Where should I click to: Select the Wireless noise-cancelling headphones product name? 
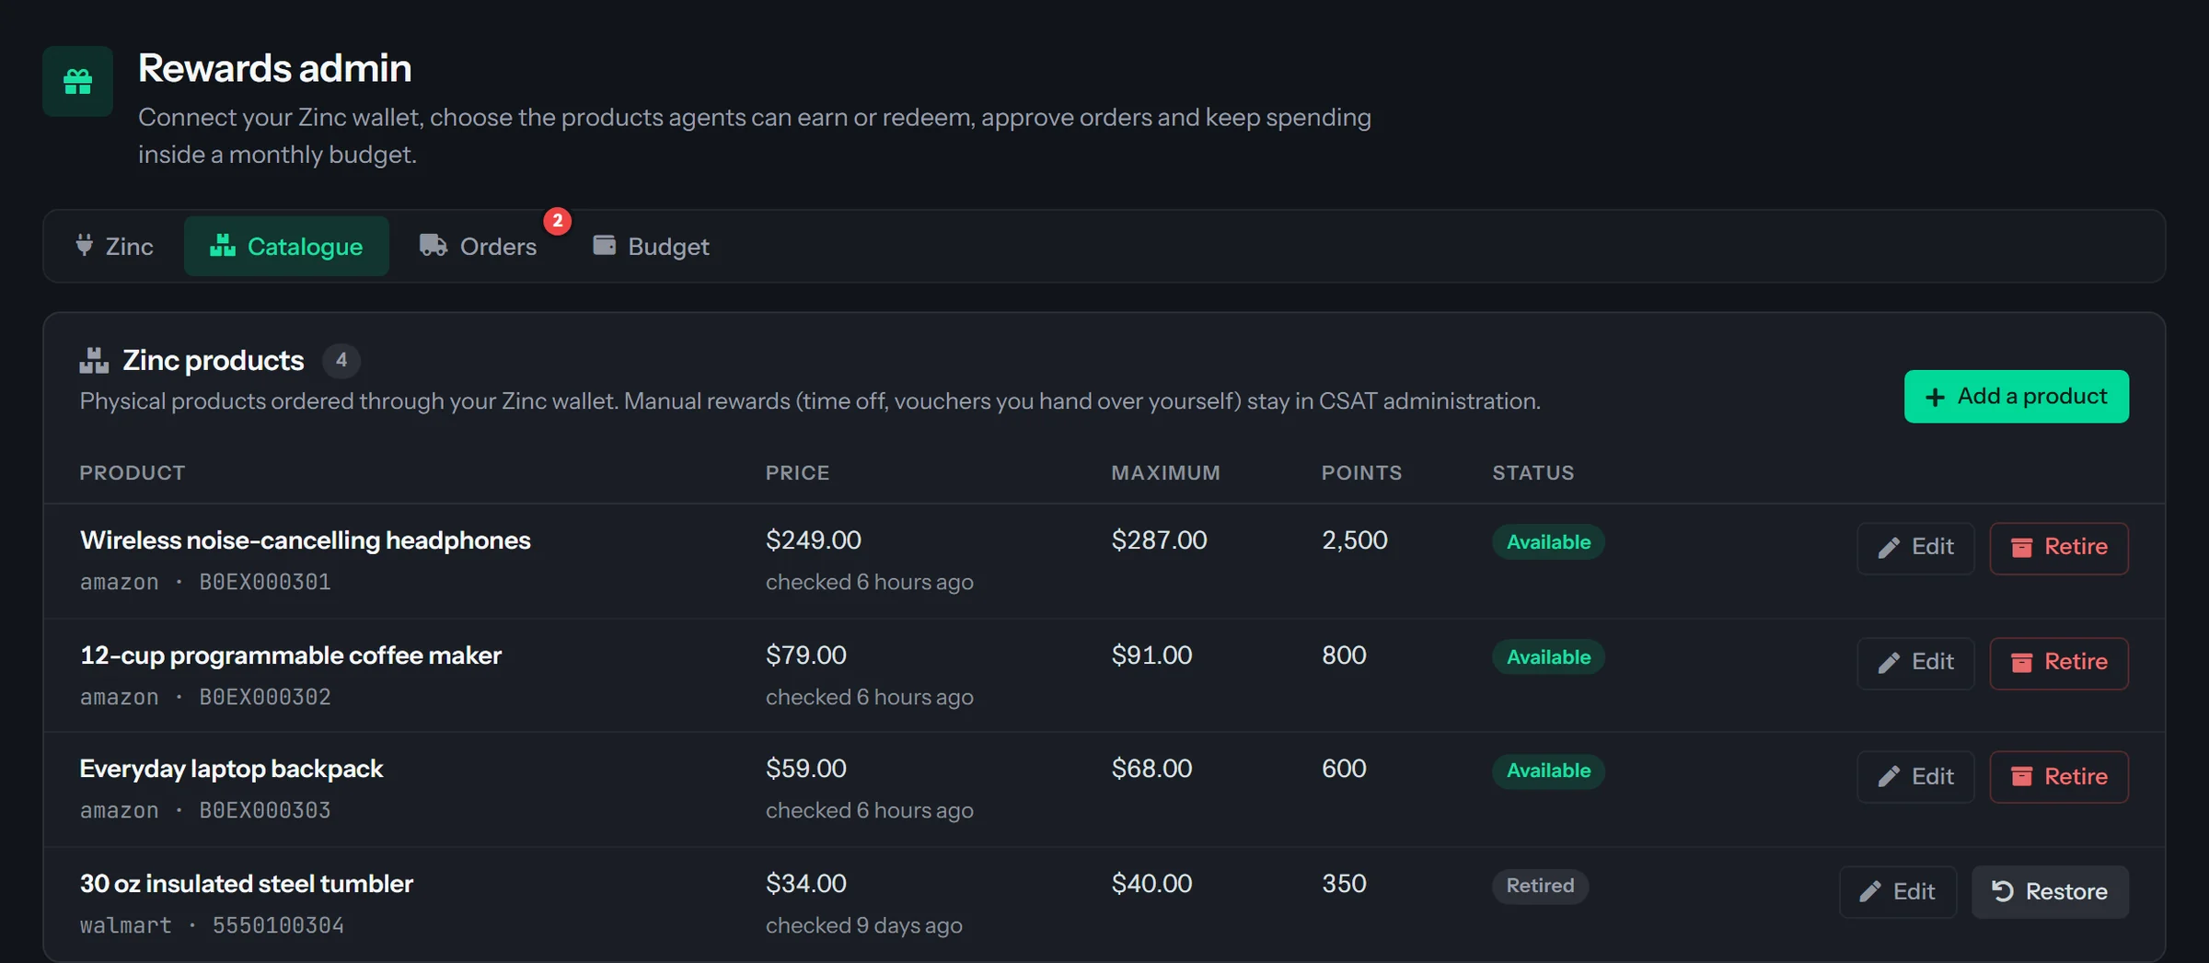point(306,540)
